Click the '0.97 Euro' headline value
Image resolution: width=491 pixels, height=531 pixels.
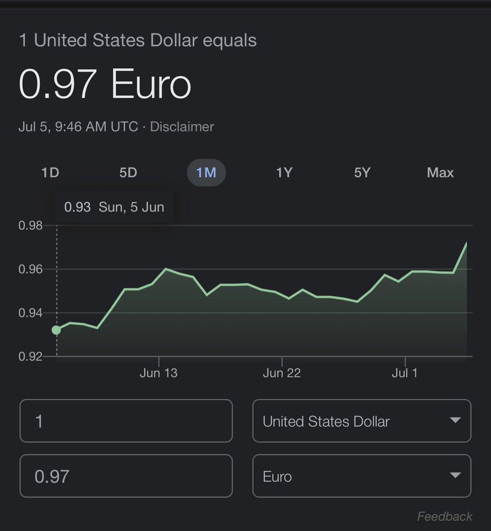click(x=105, y=84)
